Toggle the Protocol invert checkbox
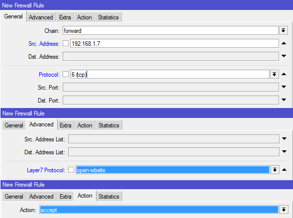Screen dimensions: 293x218 coord(66,74)
